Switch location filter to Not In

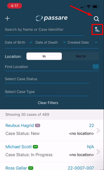(x=81, y=56)
